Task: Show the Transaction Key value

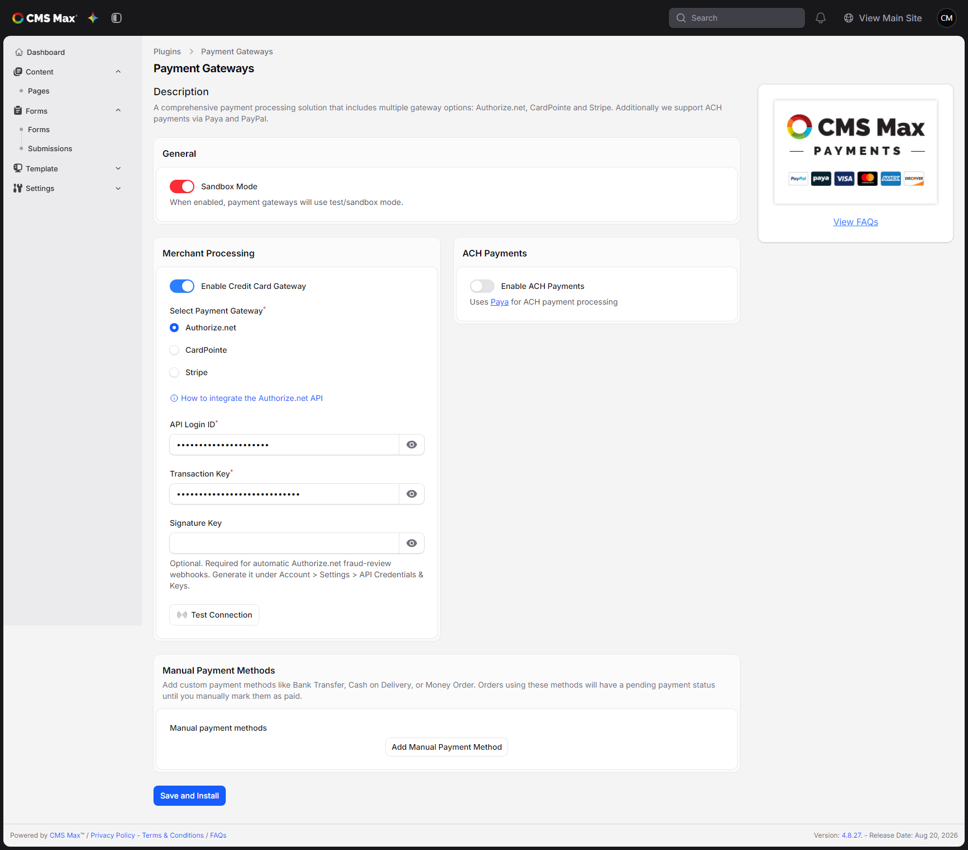Action: pyautogui.click(x=412, y=494)
